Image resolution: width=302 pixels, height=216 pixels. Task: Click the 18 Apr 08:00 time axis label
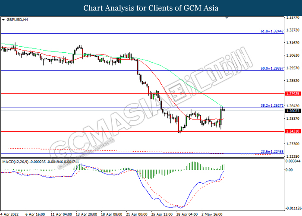[x=111, y=214]
